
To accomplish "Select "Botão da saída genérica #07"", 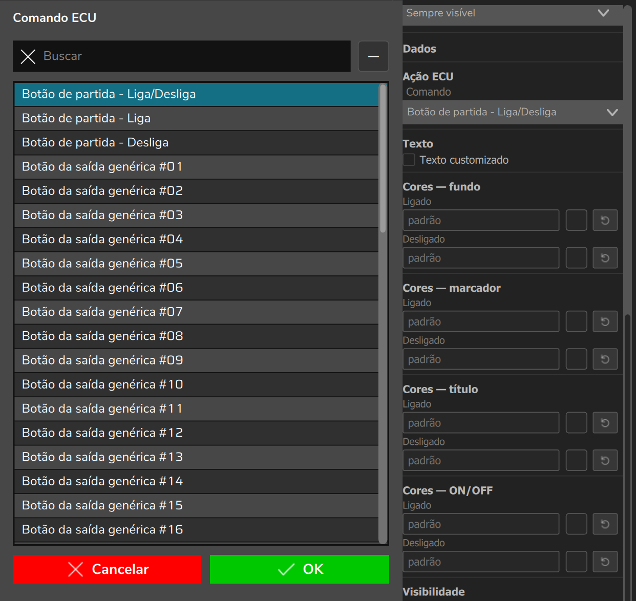I will (196, 312).
